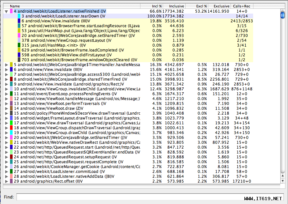
Task: Click the Name column header
Action: point(15,6)
